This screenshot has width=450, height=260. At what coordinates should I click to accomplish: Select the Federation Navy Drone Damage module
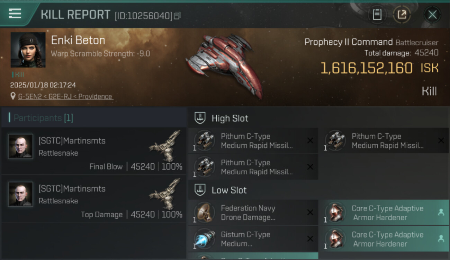253,213
